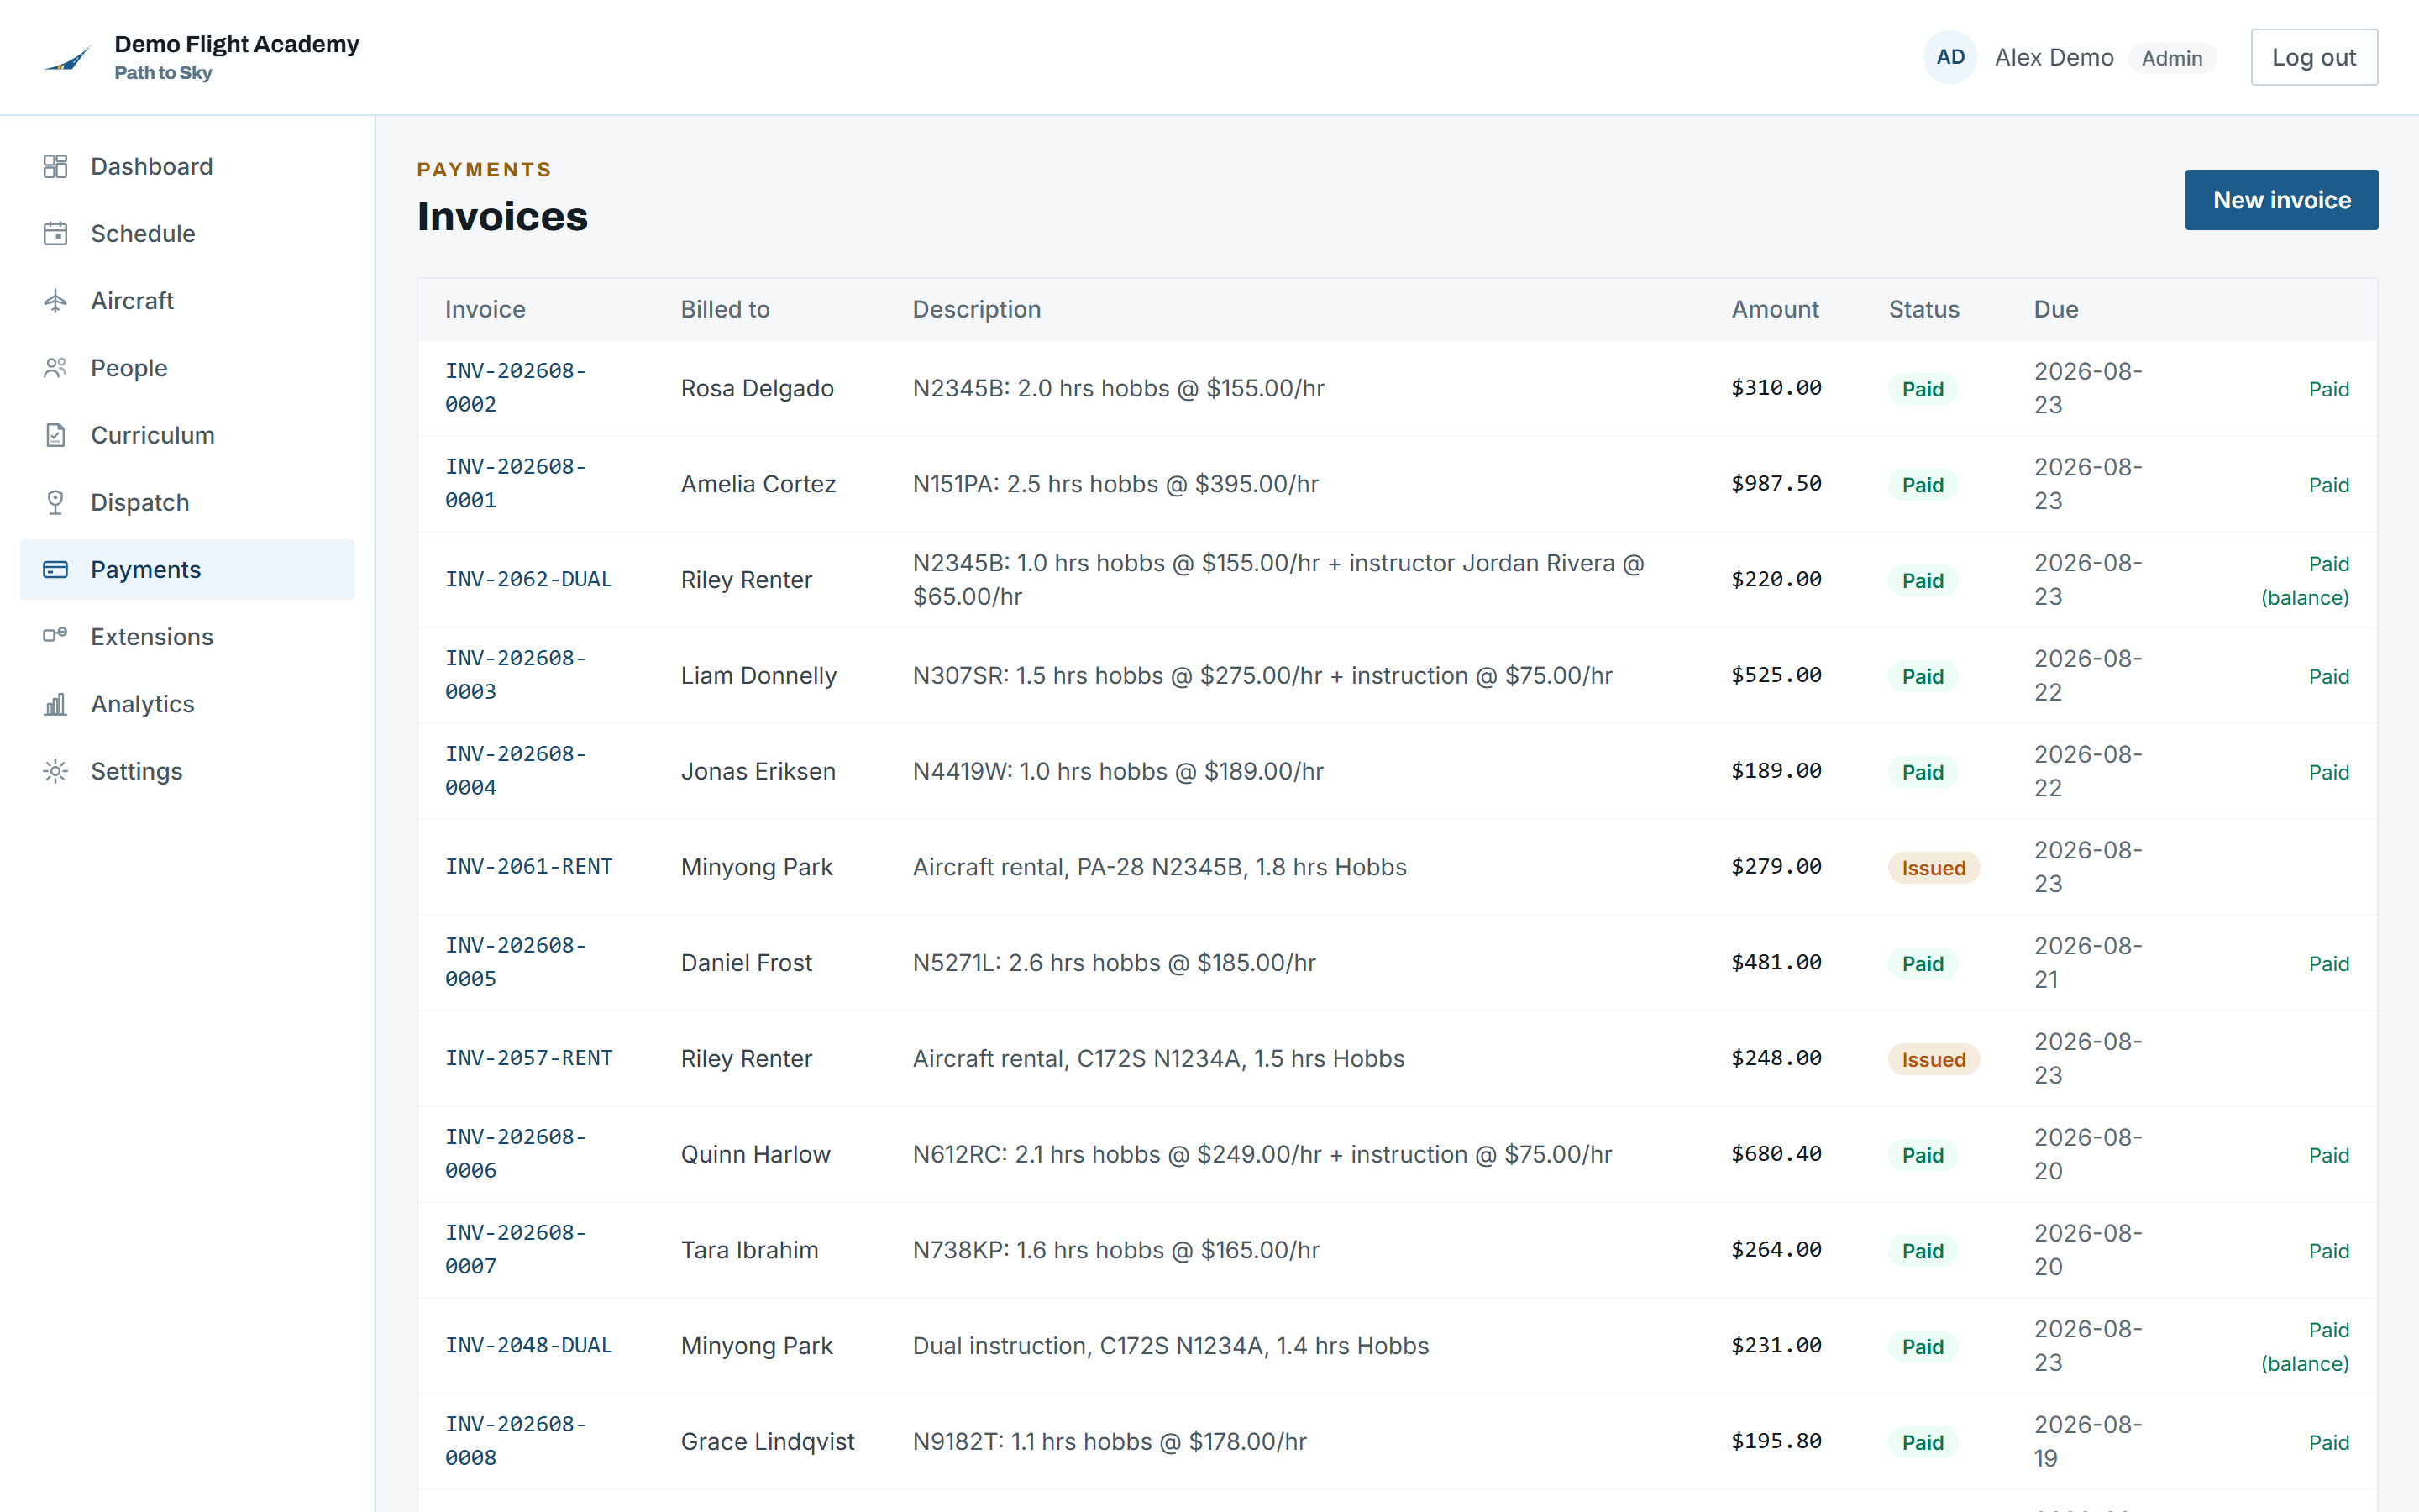The height and width of the screenshot is (1512, 2419).
Task: Click the Settings gear icon
Action: [x=56, y=771]
